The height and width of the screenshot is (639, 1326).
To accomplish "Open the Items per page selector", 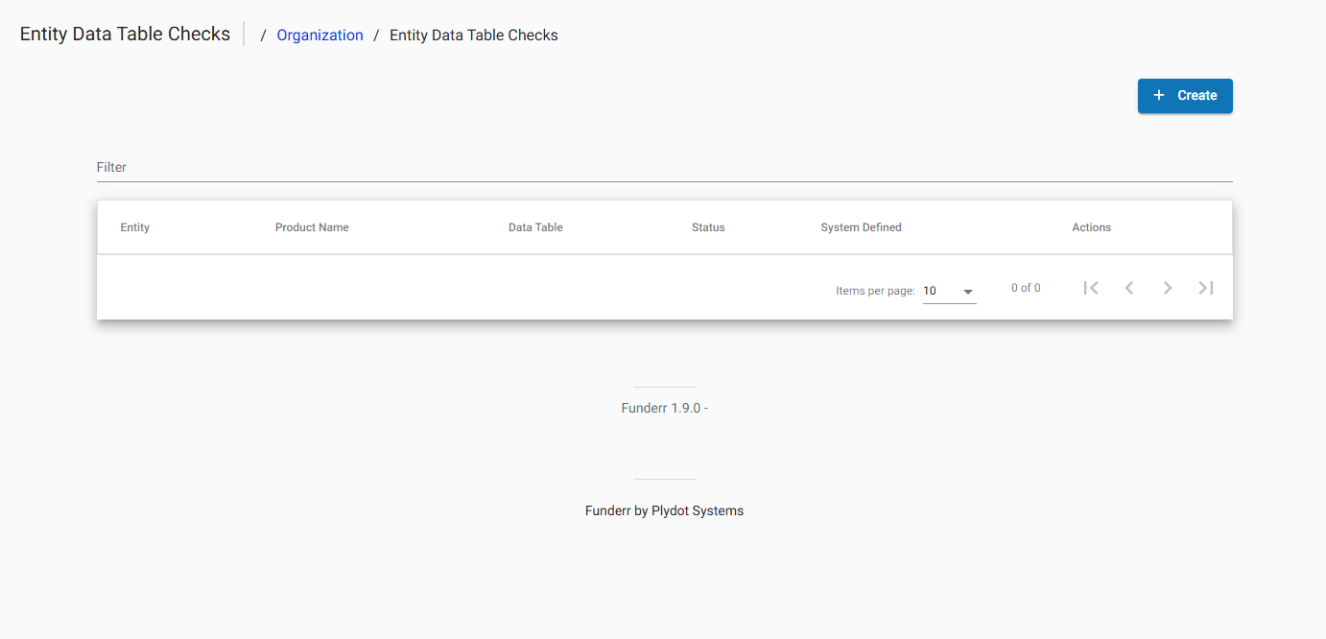I will click(949, 290).
